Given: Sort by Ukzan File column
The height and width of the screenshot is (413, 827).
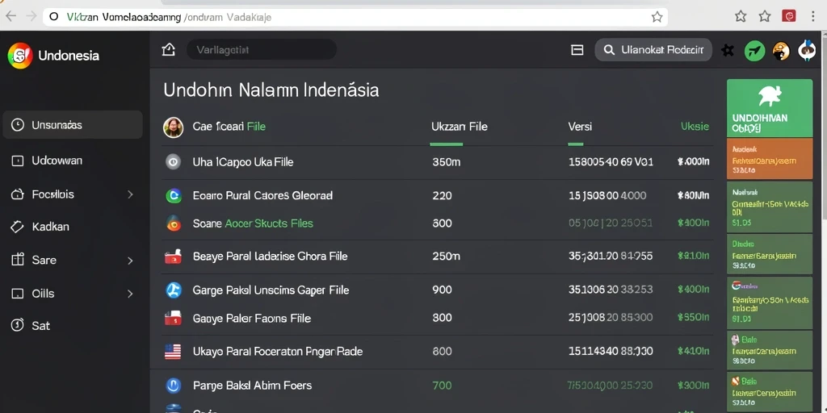Looking at the screenshot, I should pos(459,127).
